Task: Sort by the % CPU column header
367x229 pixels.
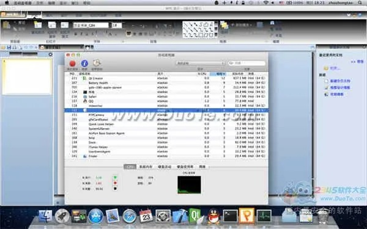Action: tap(202, 74)
